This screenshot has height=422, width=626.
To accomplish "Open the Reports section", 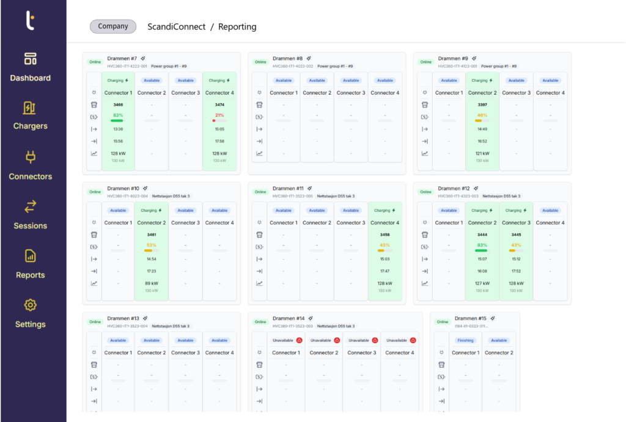I will point(31,264).
